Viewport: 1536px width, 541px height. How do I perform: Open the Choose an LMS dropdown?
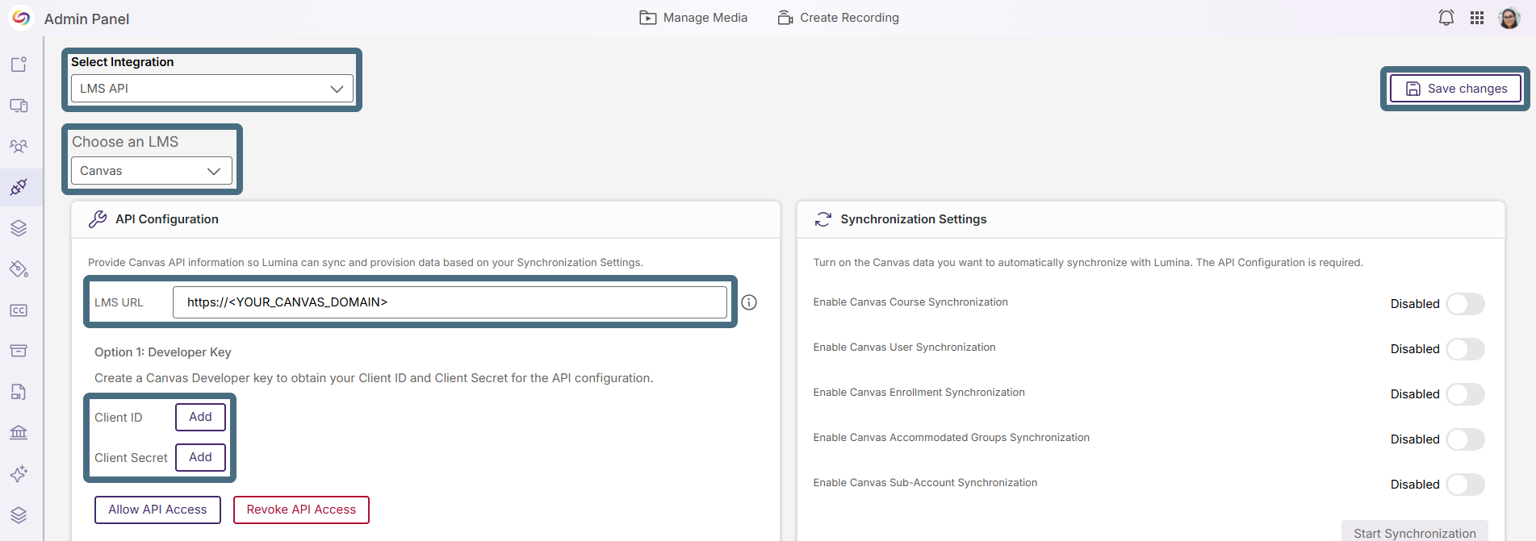coord(152,171)
